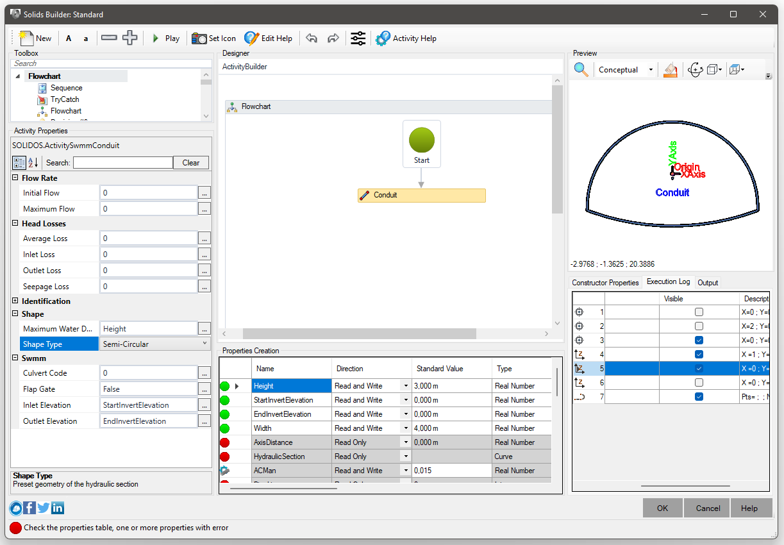Image resolution: width=784 pixels, height=545 pixels.
Task: Click the Cancel button
Action: click(x=708, y=508)
